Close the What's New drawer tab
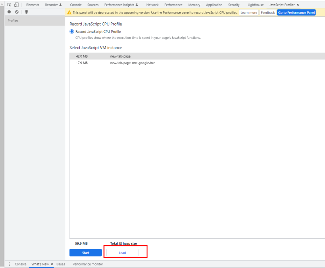325x268 pixels. (x=52, y=264)
